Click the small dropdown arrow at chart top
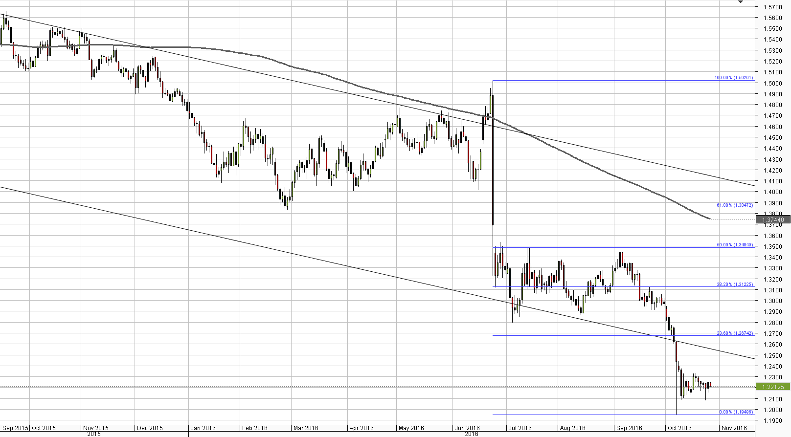The width and height of the screenshot is (791, 437). 740,2
